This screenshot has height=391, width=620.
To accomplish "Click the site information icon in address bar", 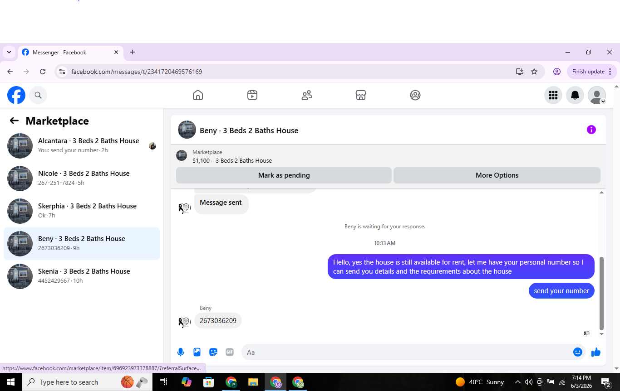I will coord(63,72).
